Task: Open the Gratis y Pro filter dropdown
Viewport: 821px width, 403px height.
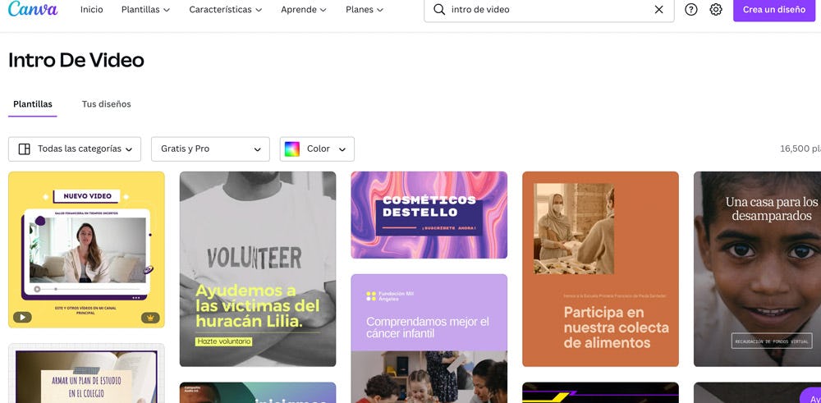Action: click(x=210, y=149)
